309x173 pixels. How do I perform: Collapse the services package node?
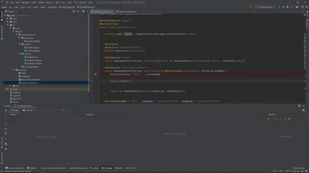click(x=19, y=54)
